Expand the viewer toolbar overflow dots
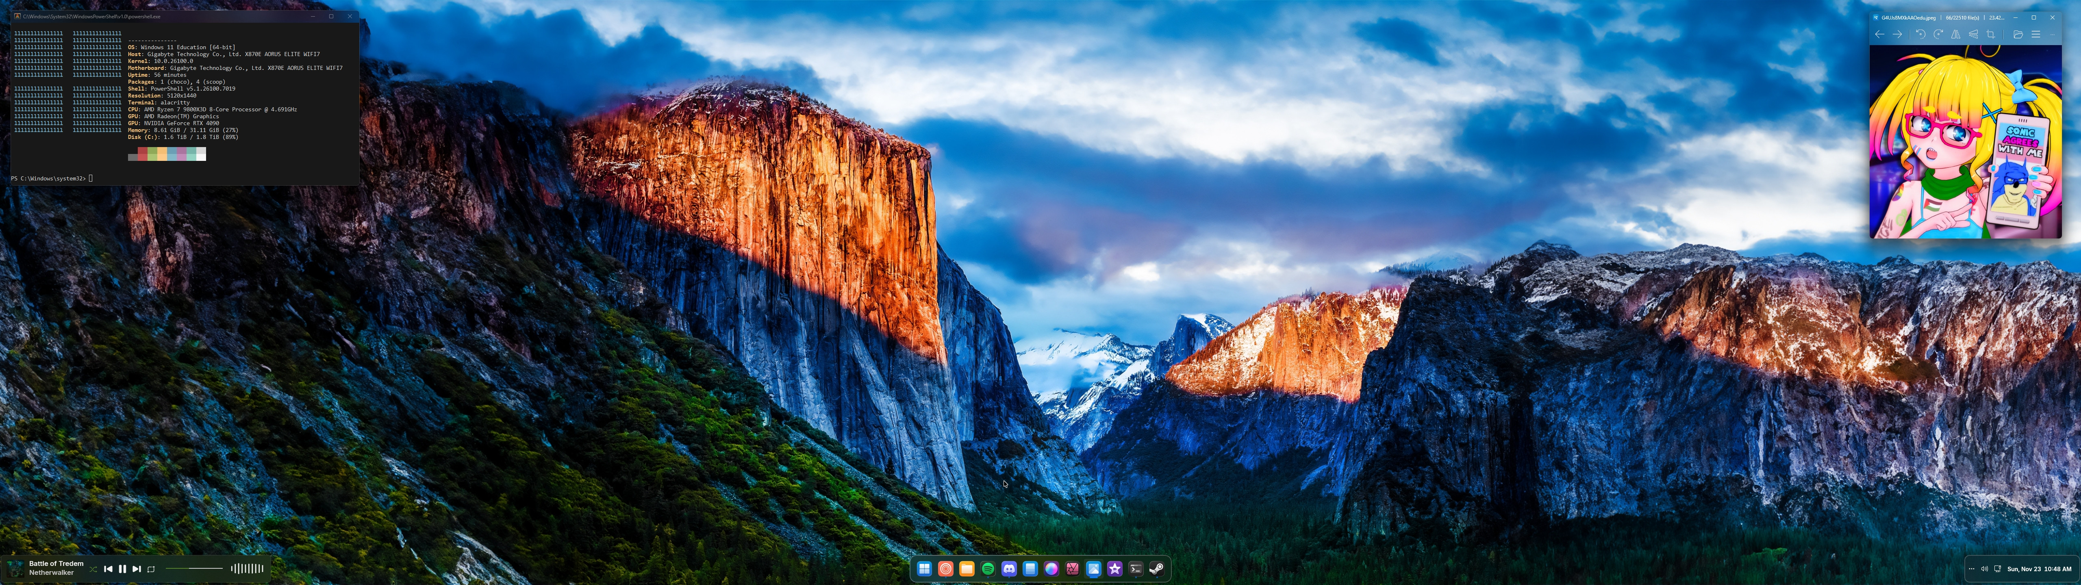Image resolution: width=2081 pixels, height=585 pixels. point(2053,35)
